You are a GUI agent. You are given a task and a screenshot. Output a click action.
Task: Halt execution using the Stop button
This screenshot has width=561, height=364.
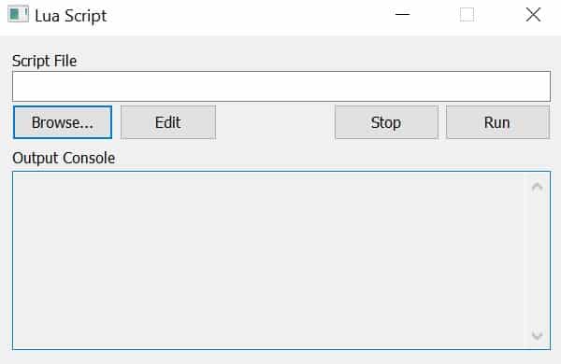pos(386,122)
